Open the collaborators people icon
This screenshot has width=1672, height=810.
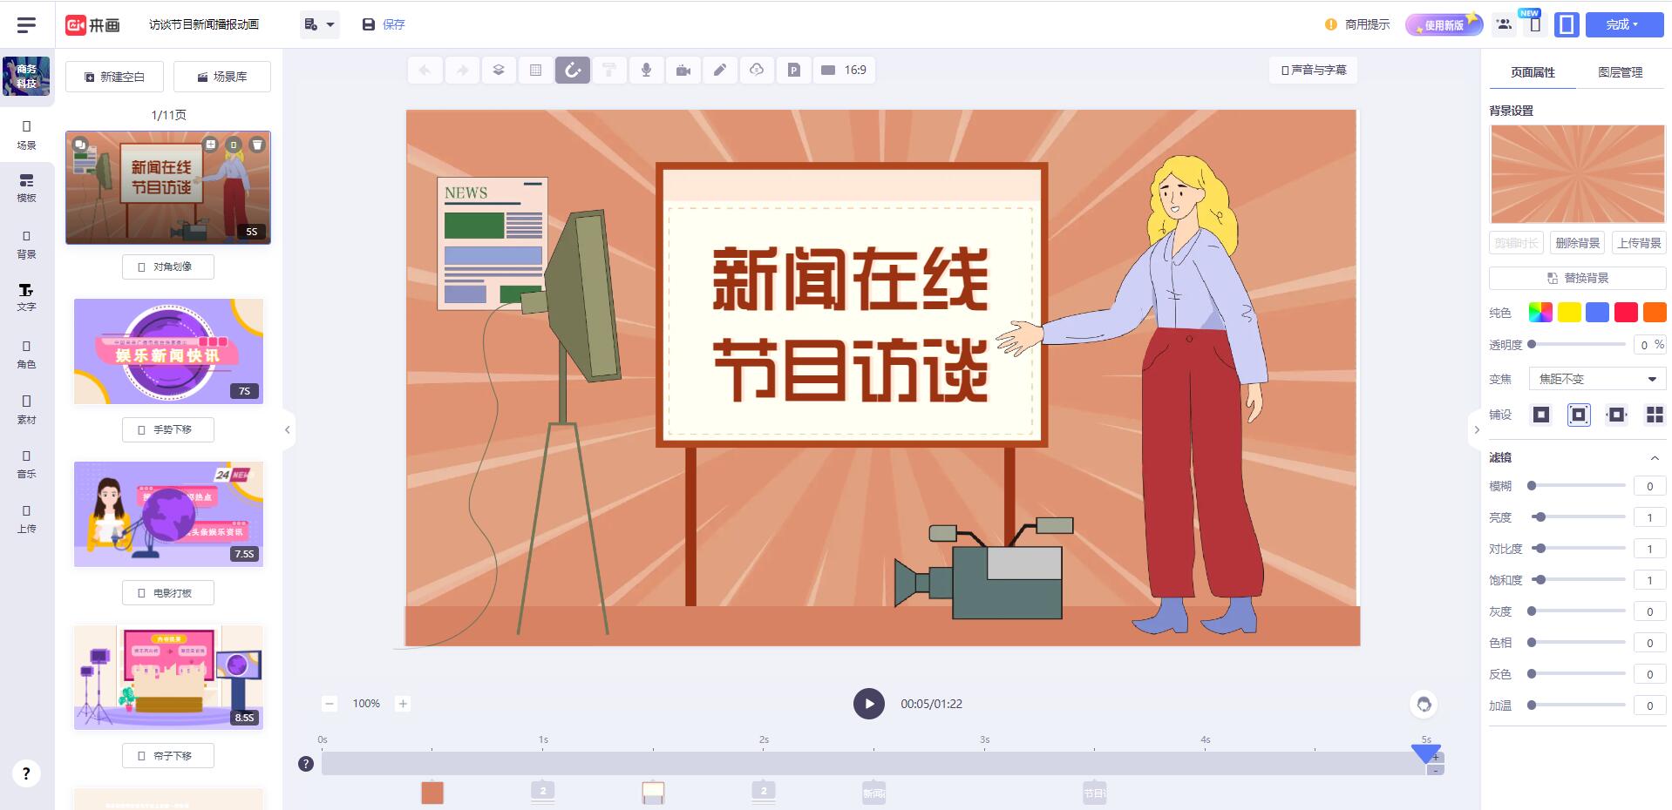pos(1504,24)
